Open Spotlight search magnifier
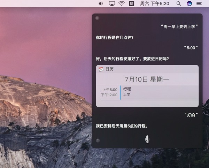The width and height of the screenshot is (209, 168). pos(179,3)
